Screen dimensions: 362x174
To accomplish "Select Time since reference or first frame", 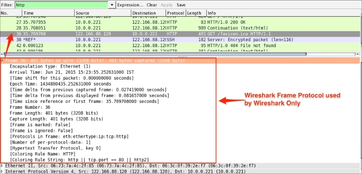I will pyautogui.click(x=84, y=101).
